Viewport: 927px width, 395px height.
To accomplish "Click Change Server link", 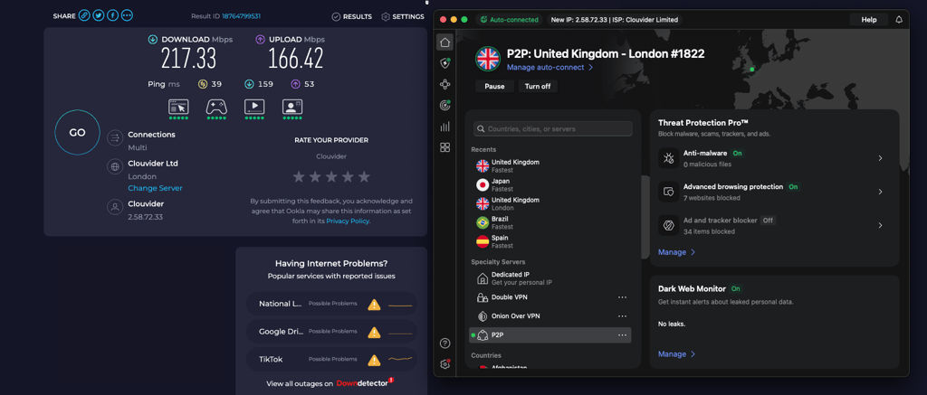I will (156, 188).
